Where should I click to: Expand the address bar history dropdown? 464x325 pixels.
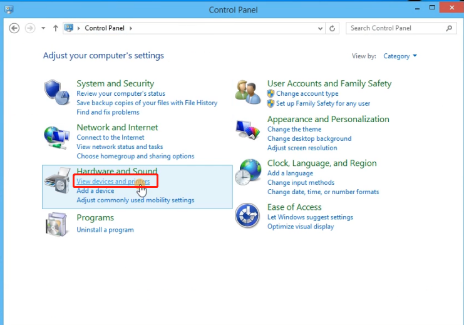320,28
